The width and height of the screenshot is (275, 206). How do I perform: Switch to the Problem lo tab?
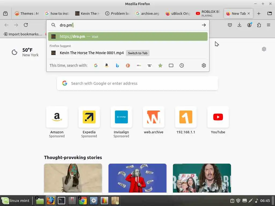coord(118,13)
